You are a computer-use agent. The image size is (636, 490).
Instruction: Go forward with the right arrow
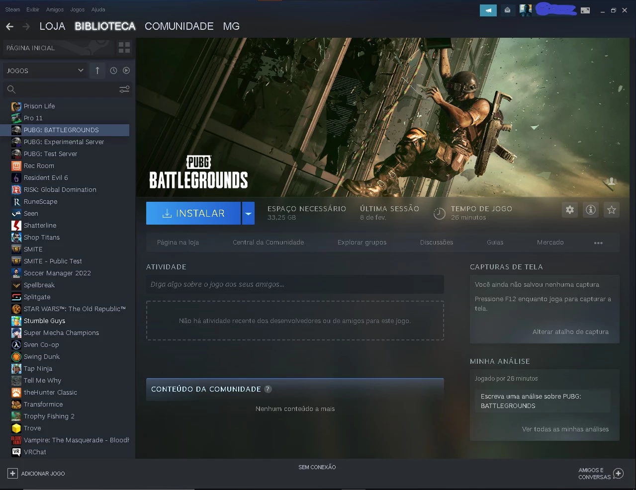click(x=26, y=26)
